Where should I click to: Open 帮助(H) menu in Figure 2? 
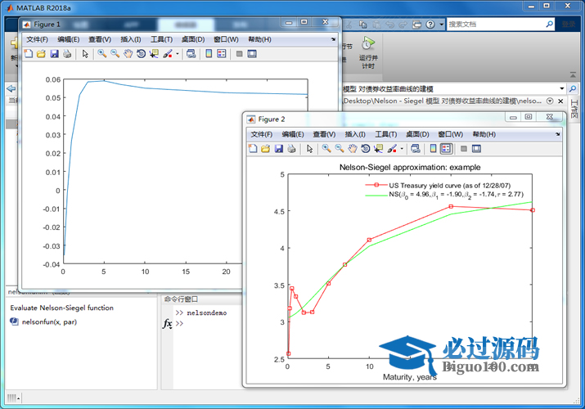click(484, 134)
